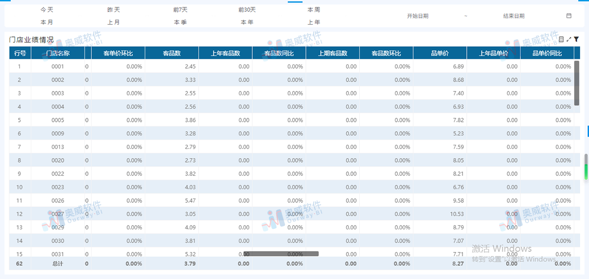Select store name cell 0020

58,160
